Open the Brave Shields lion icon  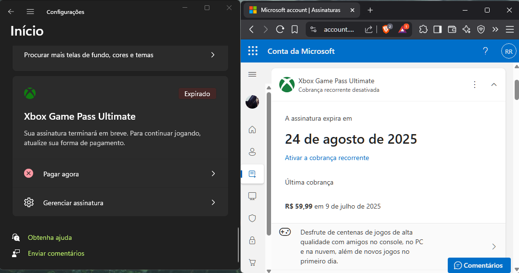point(387,29)
